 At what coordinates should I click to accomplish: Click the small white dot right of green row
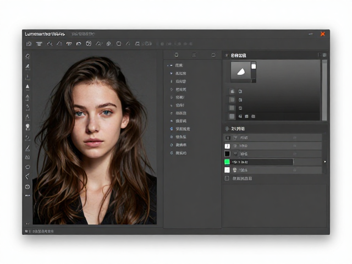click(x=325, y=162)
